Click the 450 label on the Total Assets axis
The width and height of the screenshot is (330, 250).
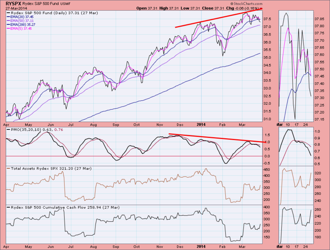pyautogui.click(x=266, y=169)
